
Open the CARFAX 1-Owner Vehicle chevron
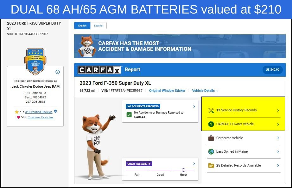[278, 124]
